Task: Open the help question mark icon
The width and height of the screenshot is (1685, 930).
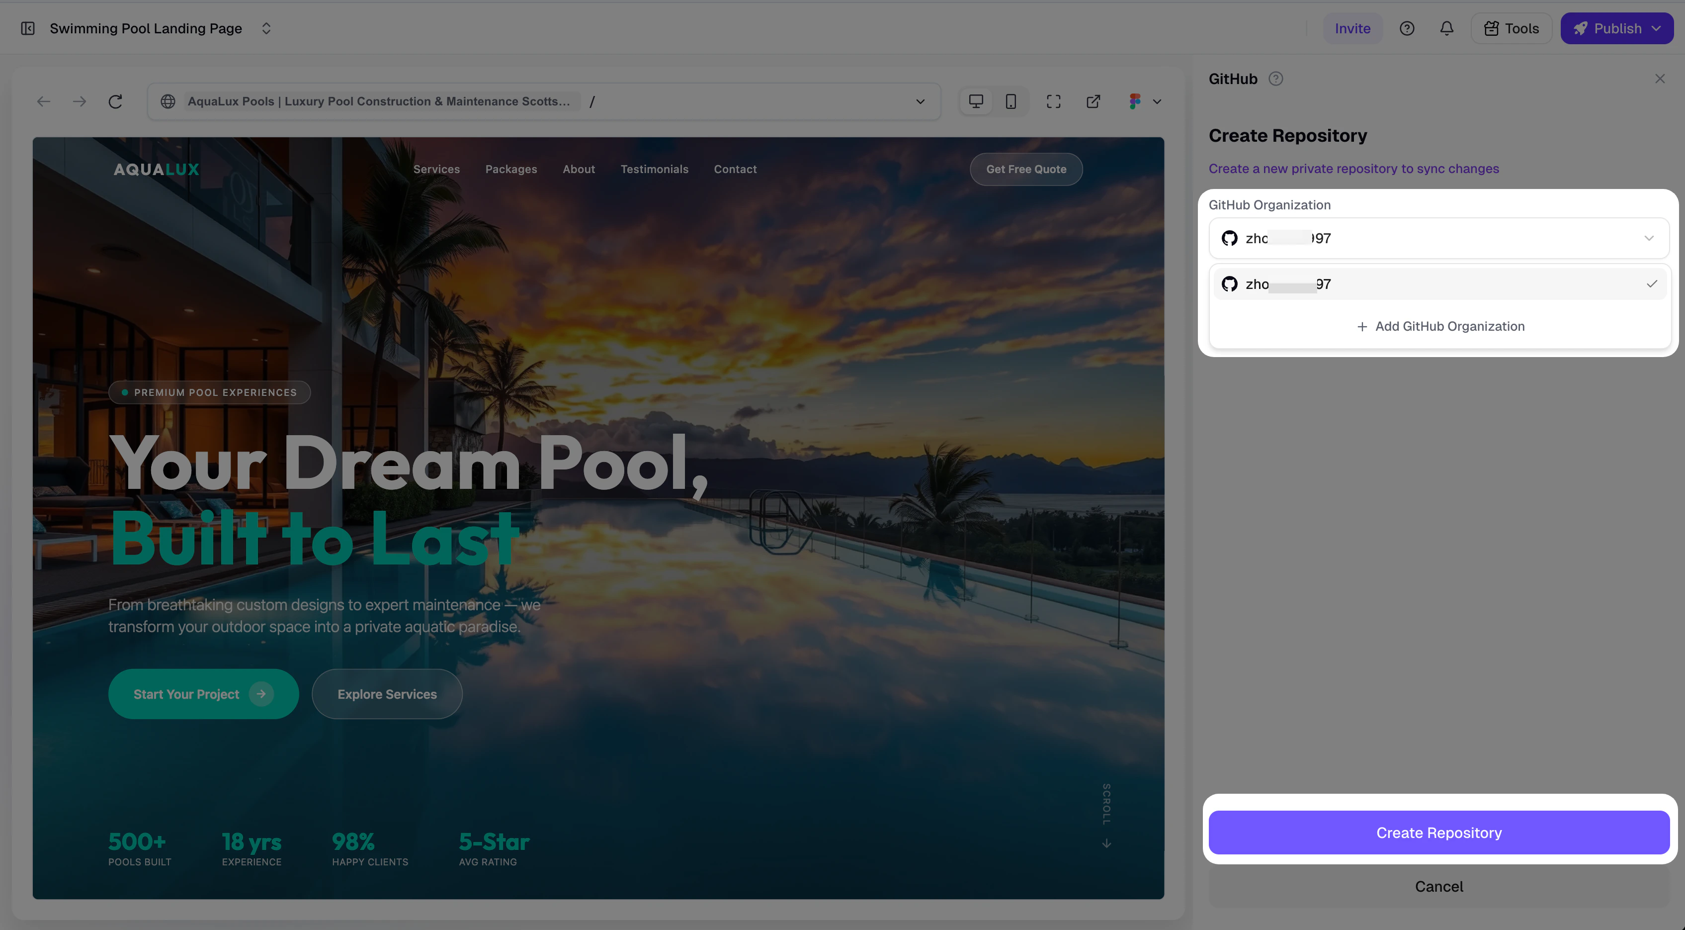Action: click(1406, 28)
